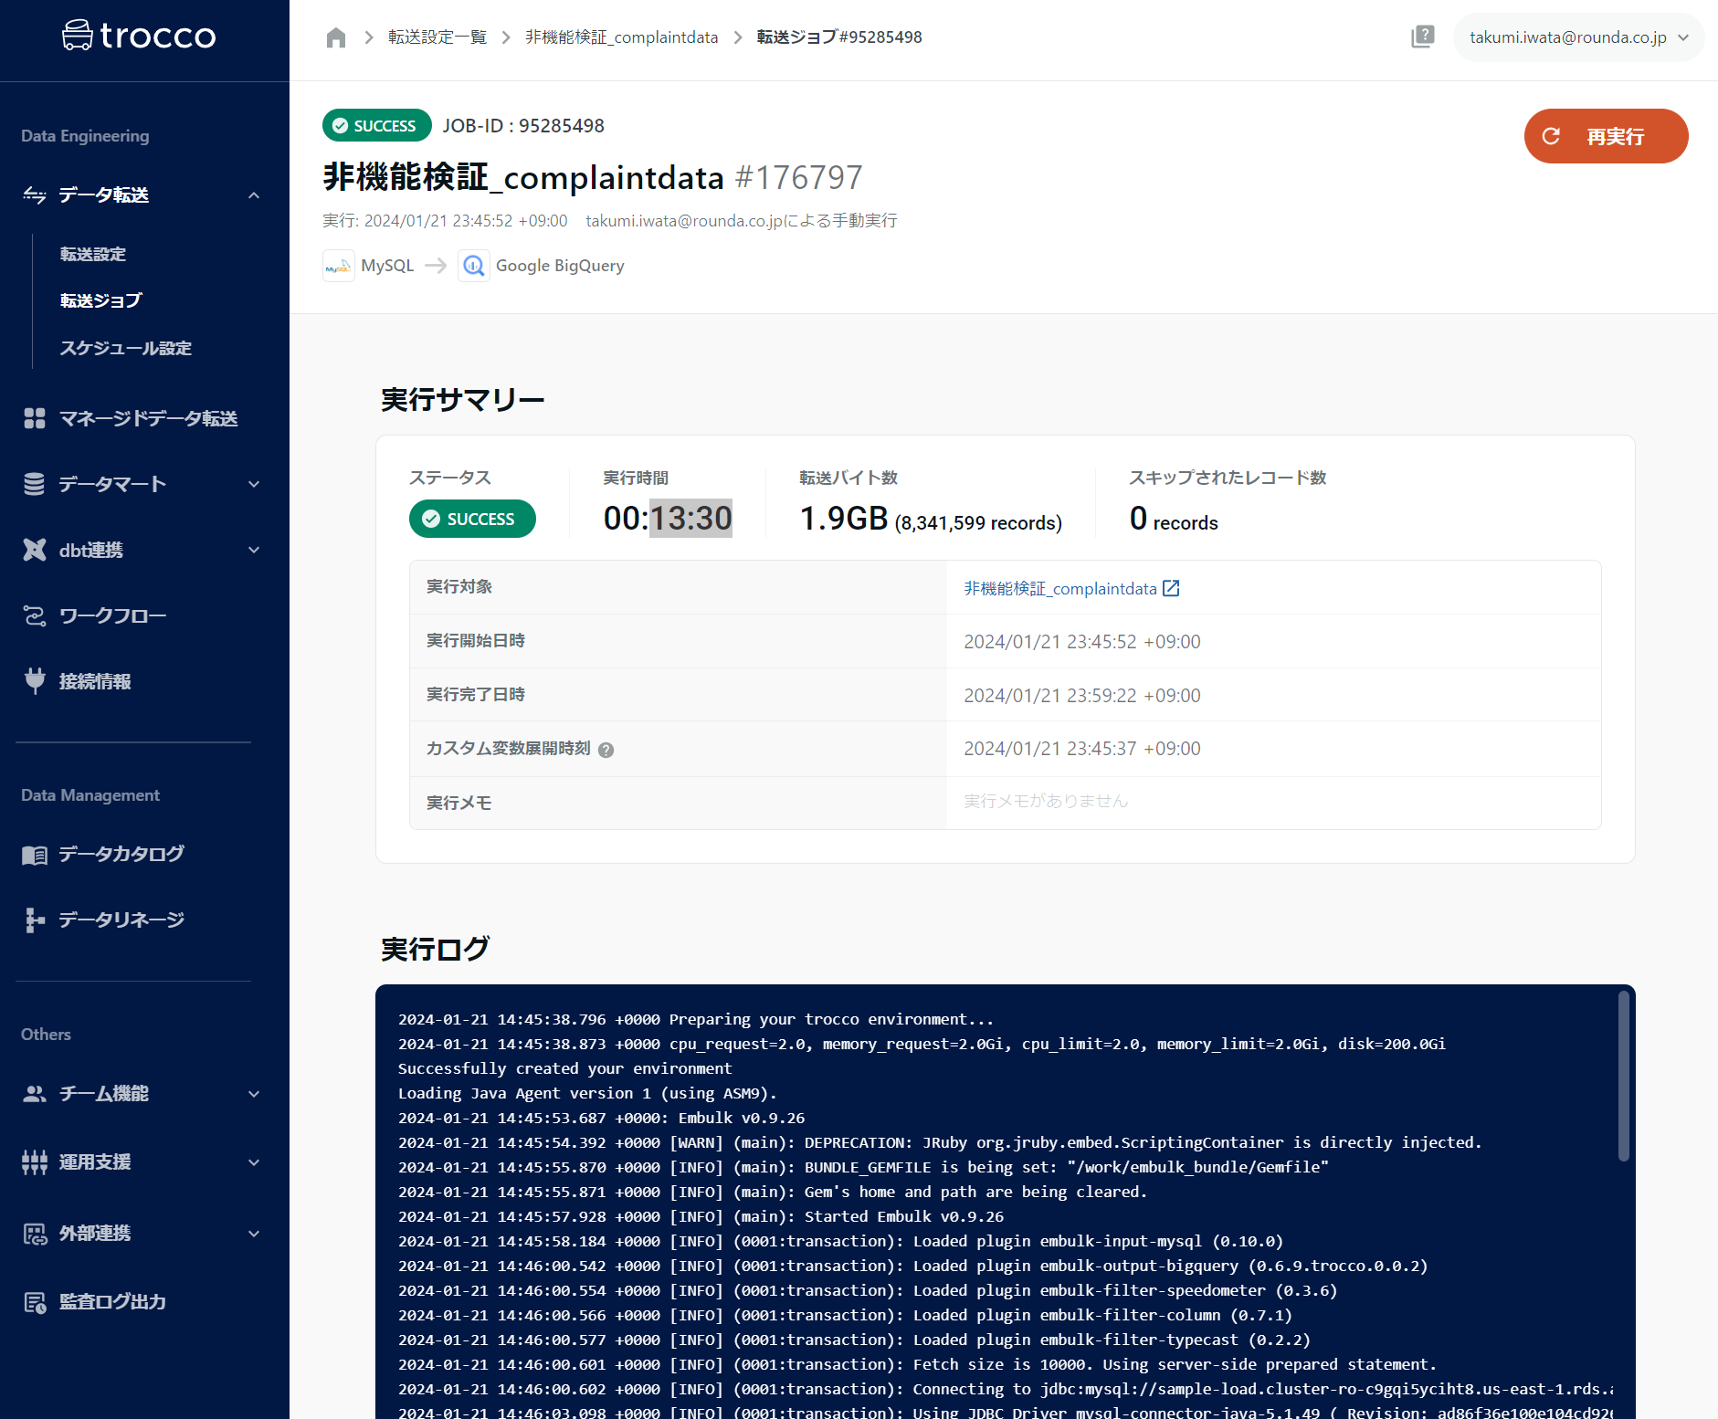Expand the チーム機能 menu

[253, 1094]
